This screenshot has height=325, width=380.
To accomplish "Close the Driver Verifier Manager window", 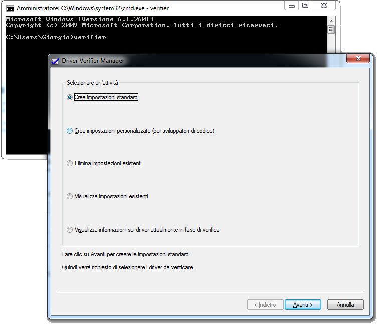I will [358, 58].
